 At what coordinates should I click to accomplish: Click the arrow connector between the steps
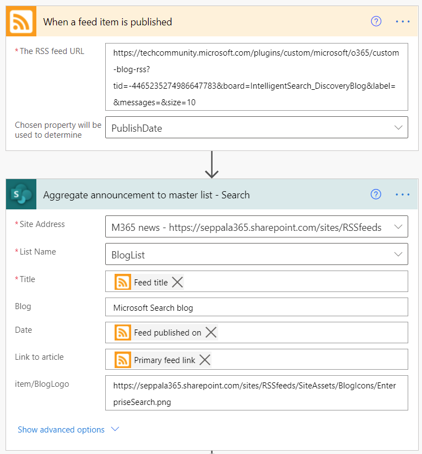coord(212,165)
